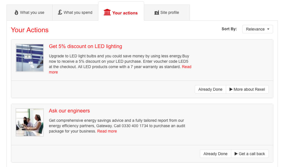Click the flame icon on the usage tab
Image resolution: width=292 pixels, height=167 pixels.
pyautogui.click(x=16, y=12)
